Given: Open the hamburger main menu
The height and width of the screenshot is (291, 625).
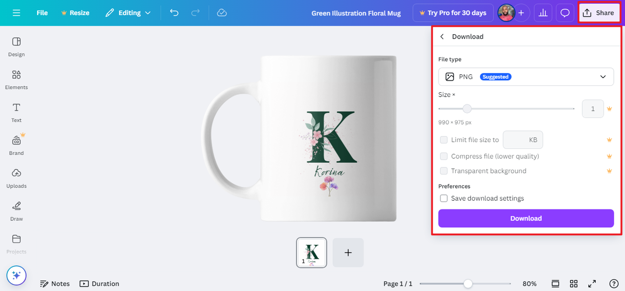Looking at the screenshot, I should coord(17,13).
